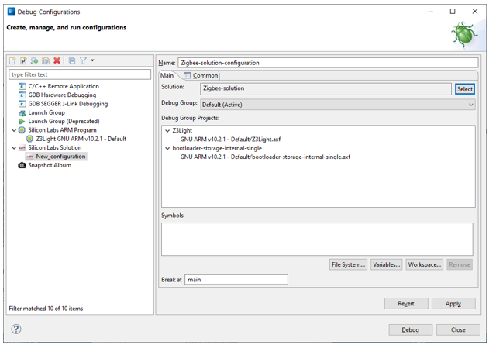Image resolution: width=489 pixels, height=345 pixels.
Task: Click Z3Light configuration chip icon
Action: [29, 139]
